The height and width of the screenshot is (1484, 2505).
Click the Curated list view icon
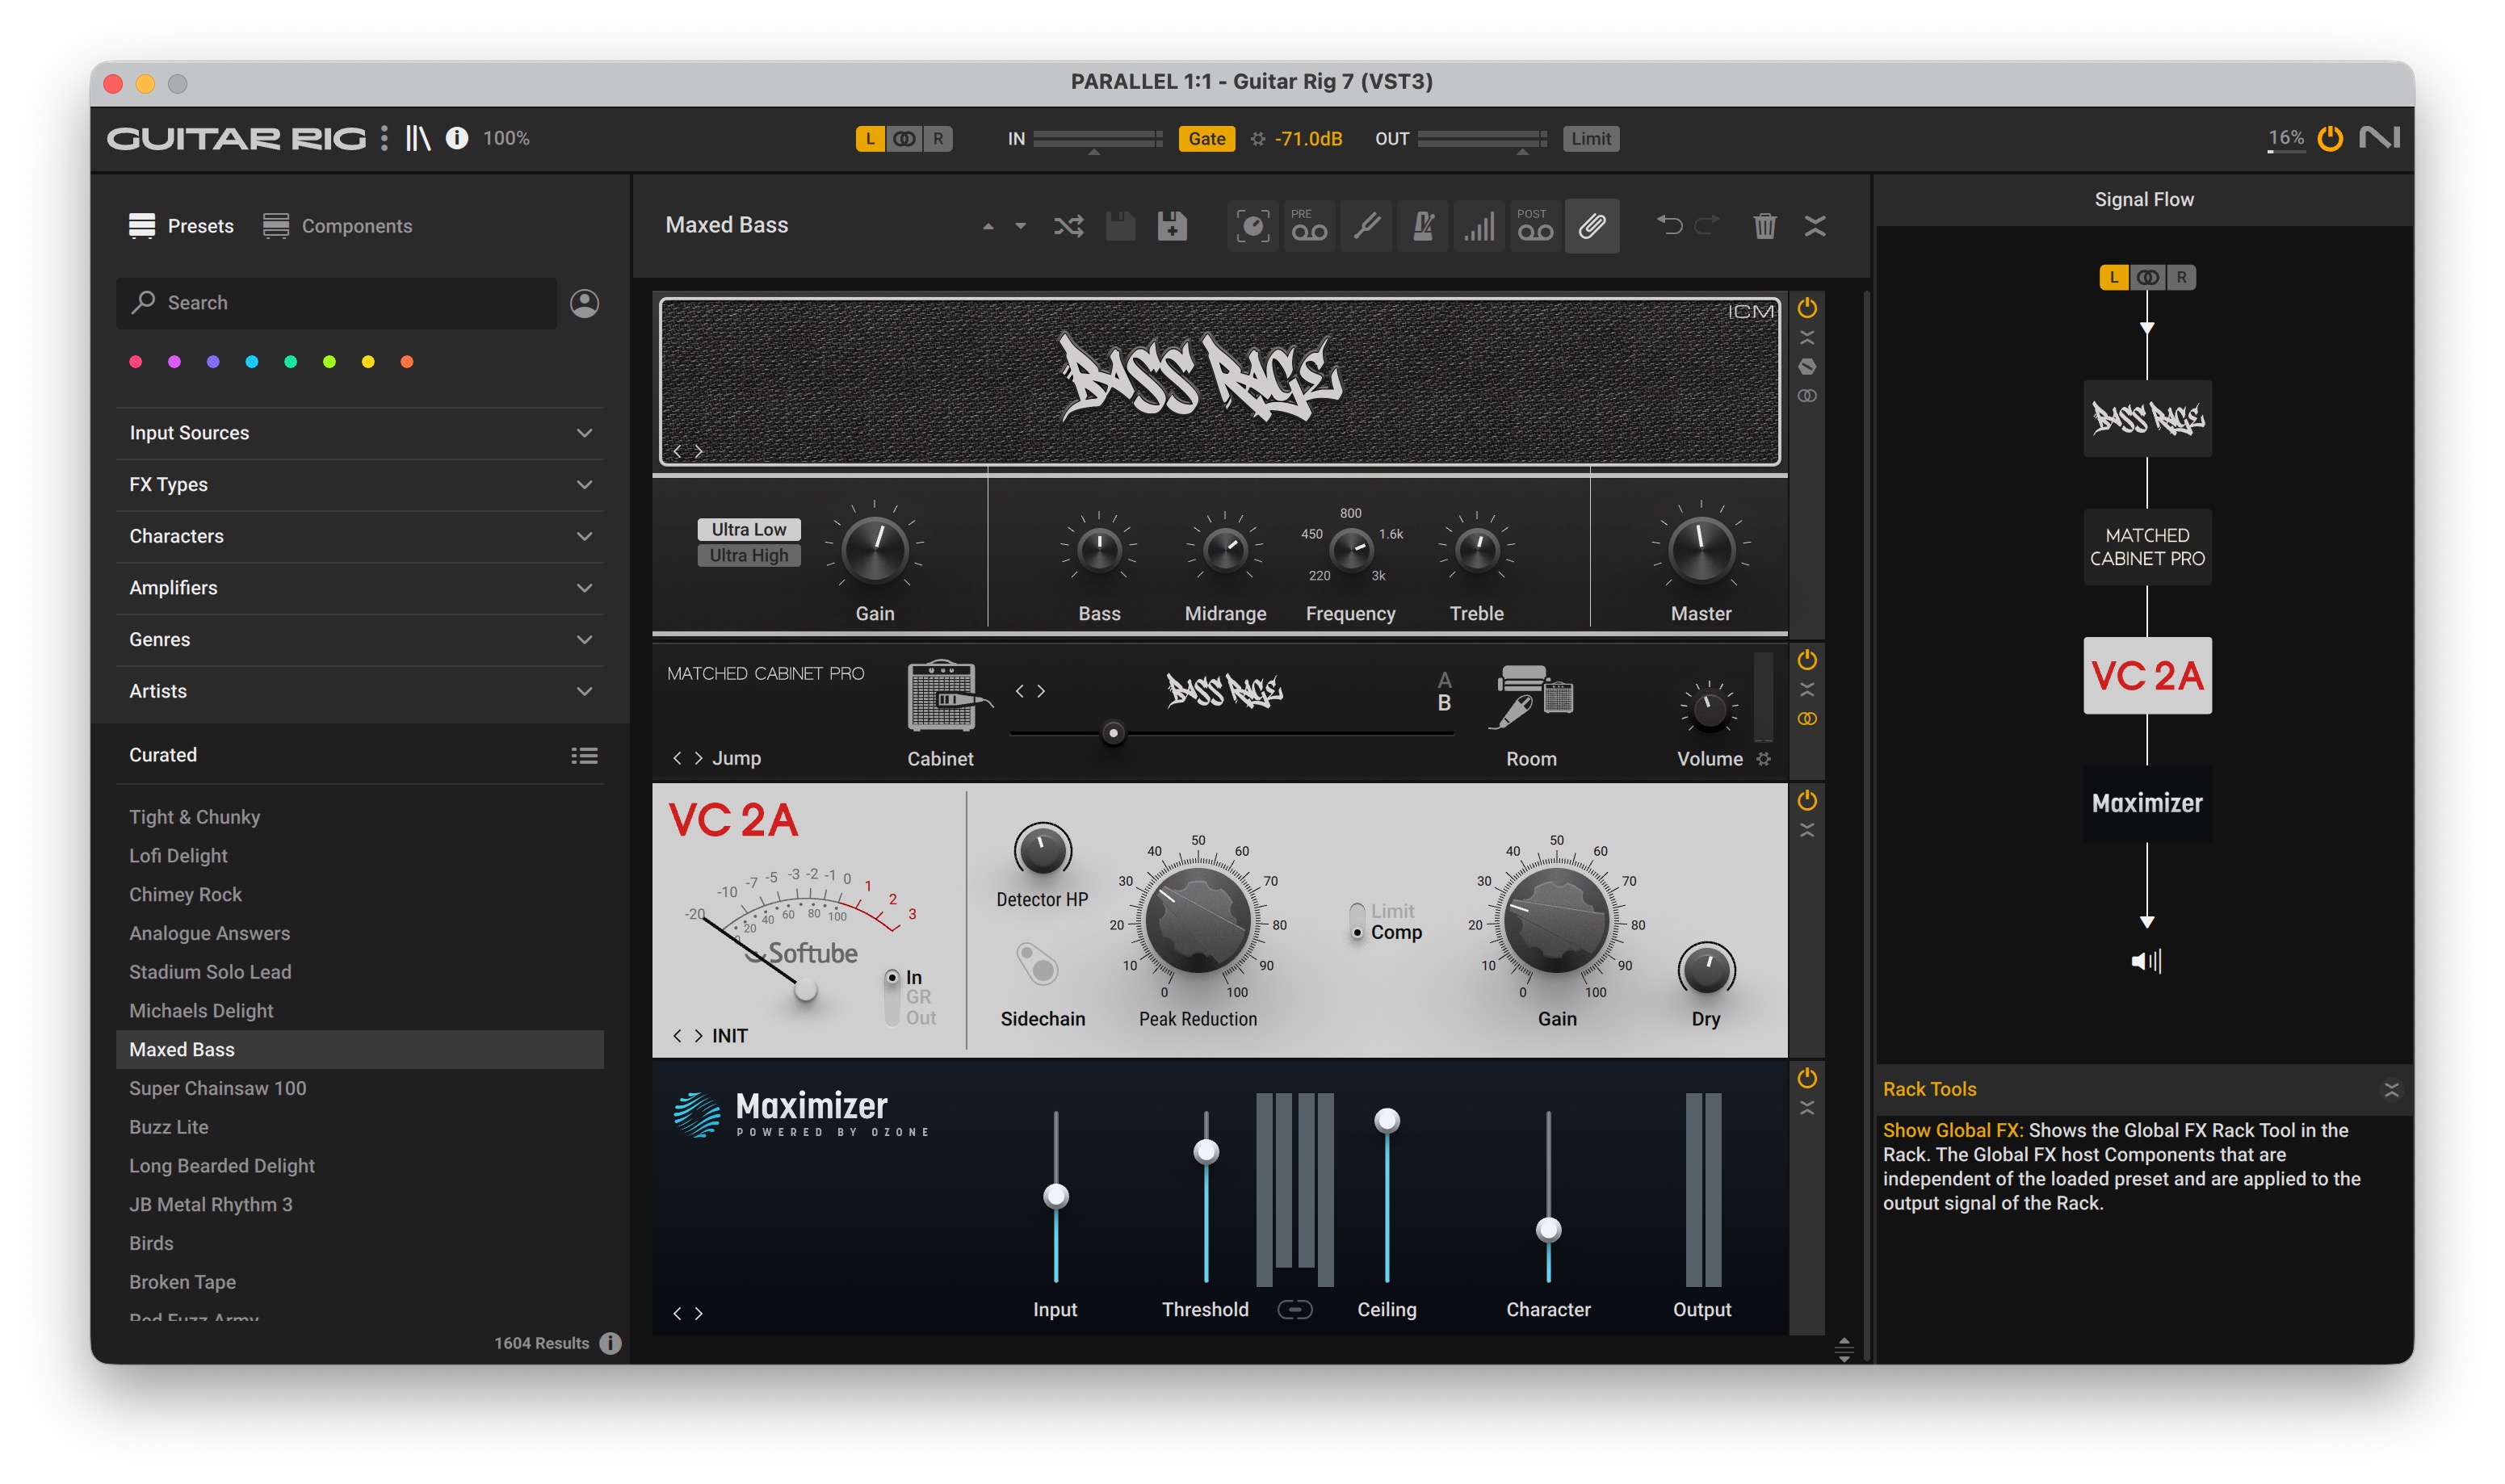[585, 756]
